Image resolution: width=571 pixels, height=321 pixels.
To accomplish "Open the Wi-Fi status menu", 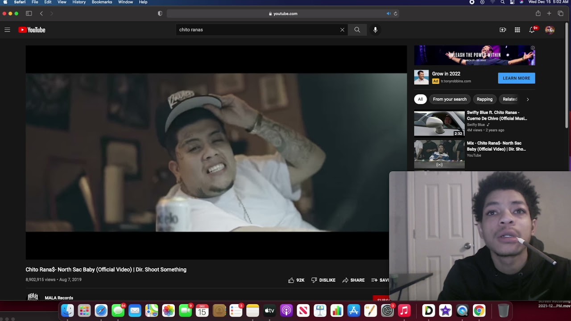I will [x=492, y=2].
